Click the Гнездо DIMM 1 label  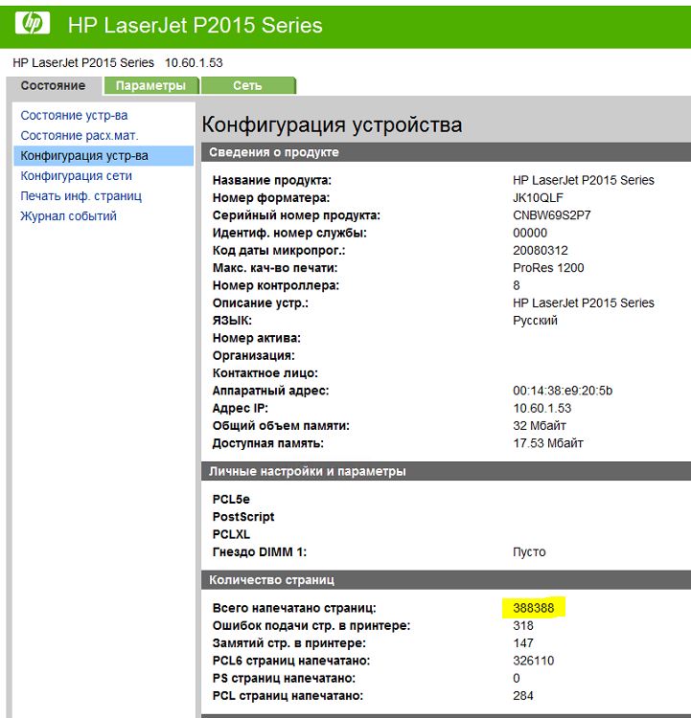(260, 551)
